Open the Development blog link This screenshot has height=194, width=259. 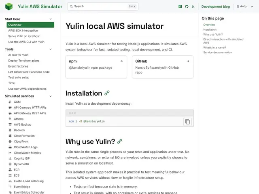click(x=216, y=6)
